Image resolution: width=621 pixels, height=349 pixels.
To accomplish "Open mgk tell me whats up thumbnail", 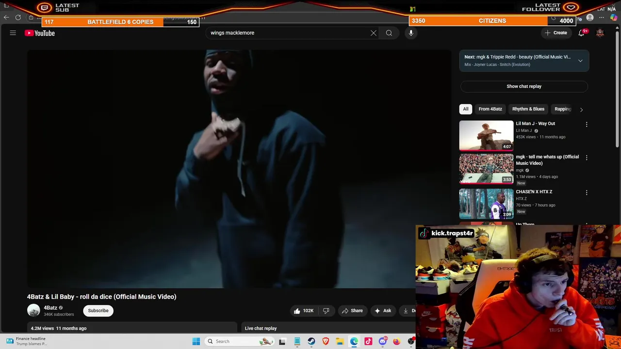I will tap(486, 169).
